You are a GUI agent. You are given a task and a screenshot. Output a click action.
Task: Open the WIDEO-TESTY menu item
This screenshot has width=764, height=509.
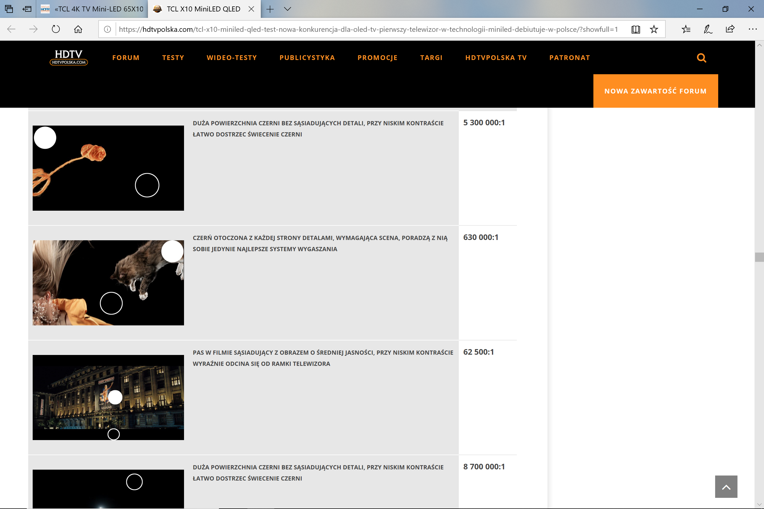(x=231, y=58)
